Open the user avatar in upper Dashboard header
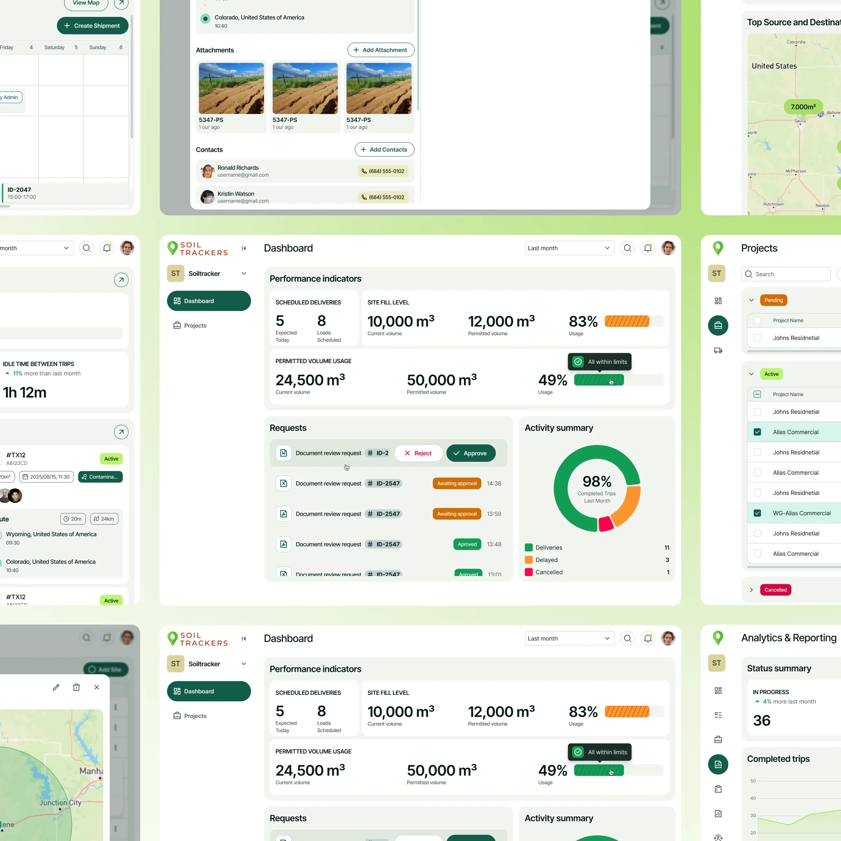Viewport: 841px width, 841px height. 668,248
